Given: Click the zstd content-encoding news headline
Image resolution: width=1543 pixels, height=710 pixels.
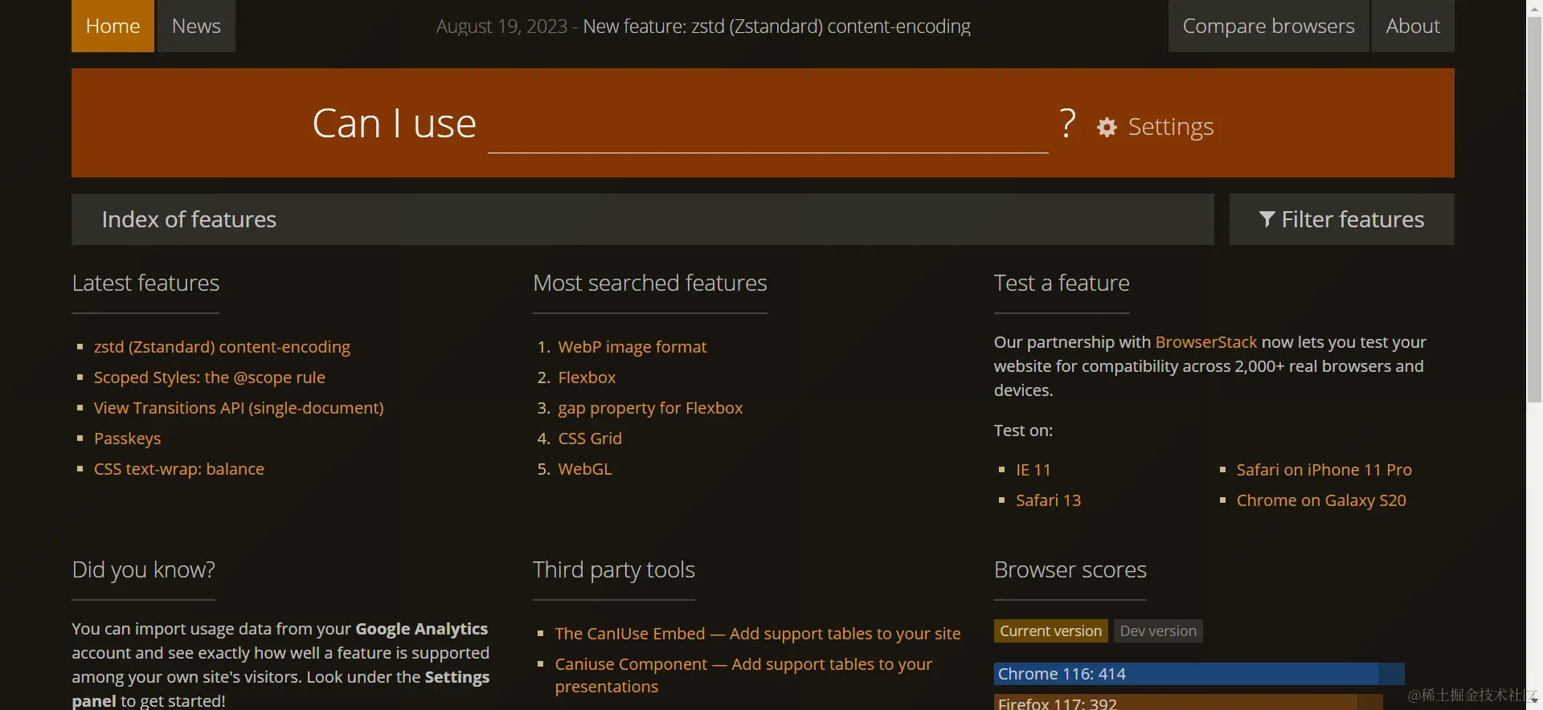Looking at the screenshot, I should [x=776, y=27].
